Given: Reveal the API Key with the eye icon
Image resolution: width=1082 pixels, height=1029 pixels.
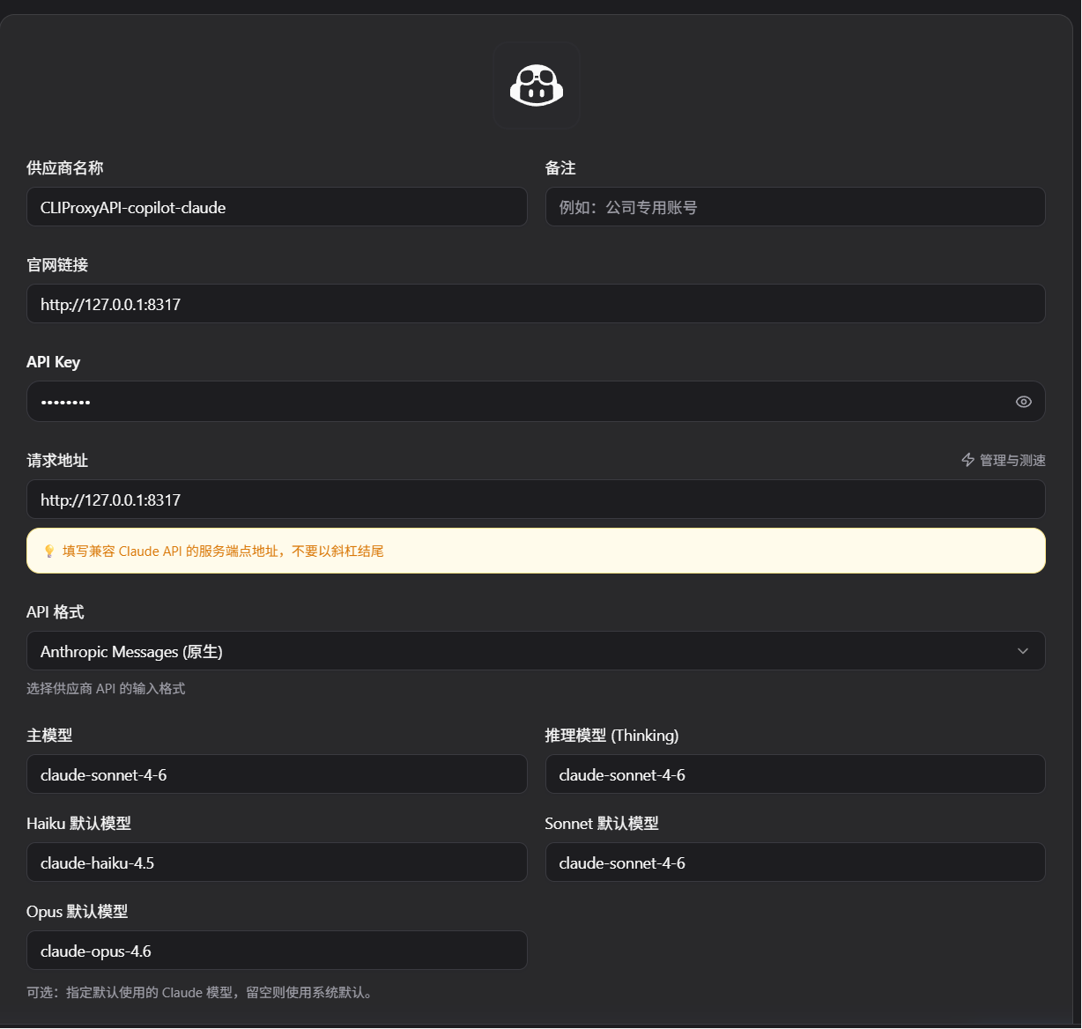Looking at the screenshot, I should pyautogui.click(x=1023, y=402).
